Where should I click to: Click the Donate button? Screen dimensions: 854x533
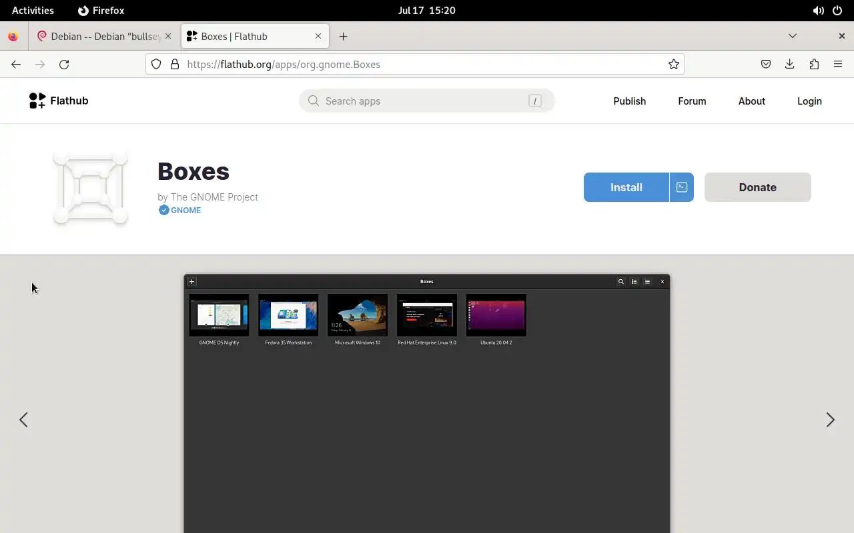[758, 187]
